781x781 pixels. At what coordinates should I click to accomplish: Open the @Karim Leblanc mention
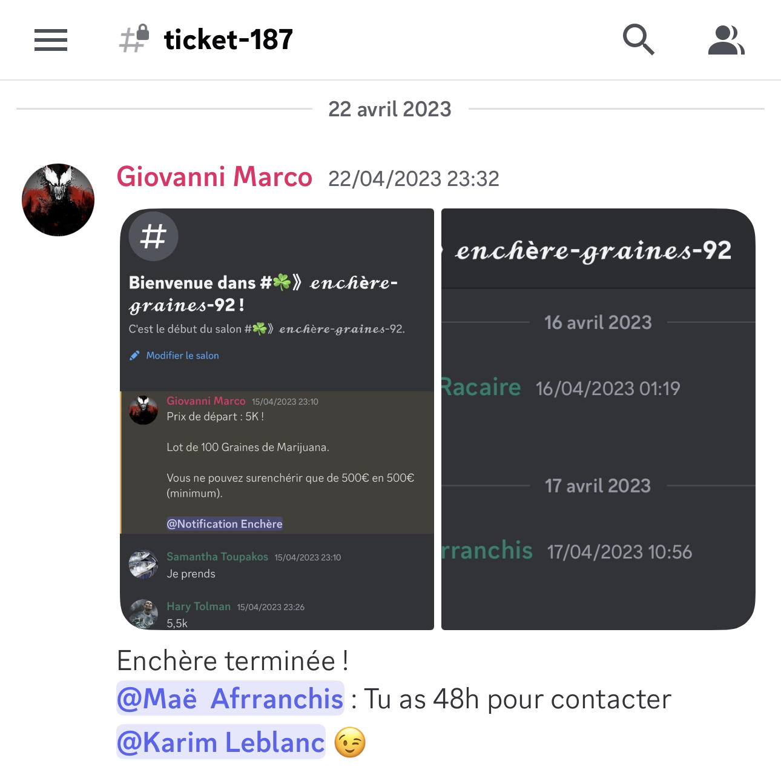221,742
